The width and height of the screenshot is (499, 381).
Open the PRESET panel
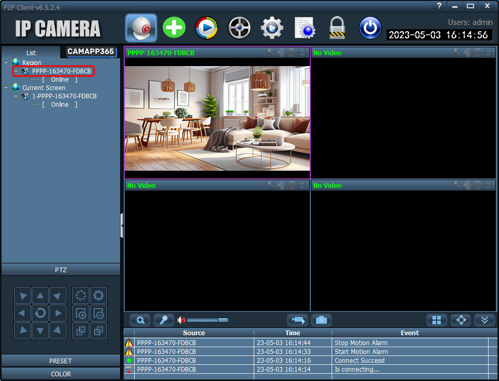(61, 361)
